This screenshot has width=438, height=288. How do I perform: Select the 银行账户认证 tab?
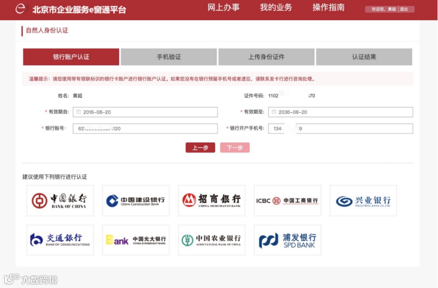(71, 57)
